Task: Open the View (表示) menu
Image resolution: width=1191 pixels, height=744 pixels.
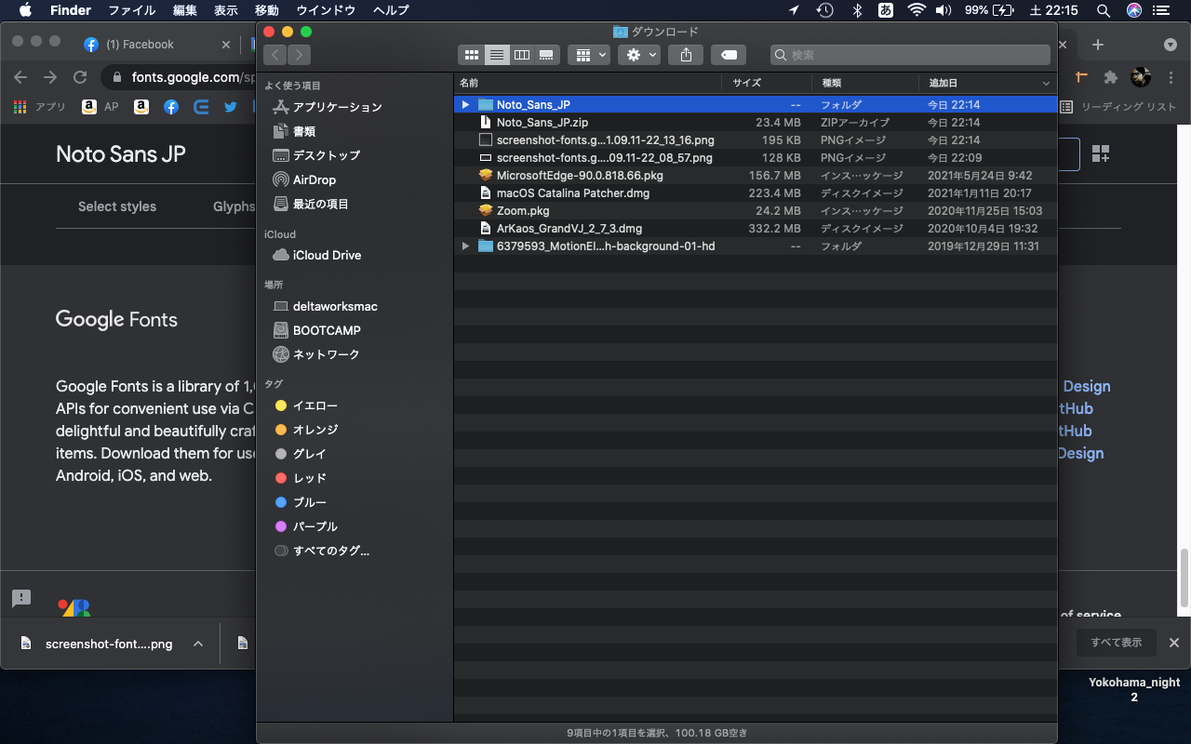Action: 226,10
